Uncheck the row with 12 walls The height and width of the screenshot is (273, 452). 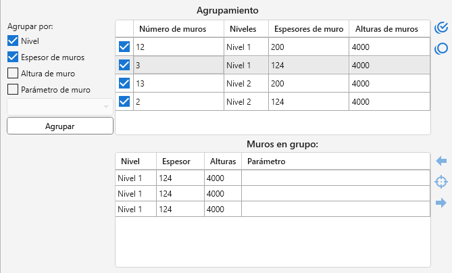pos(124,47)
